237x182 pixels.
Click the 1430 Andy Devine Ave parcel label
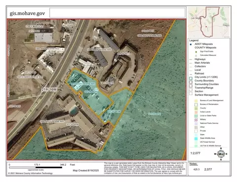[150, 36]
